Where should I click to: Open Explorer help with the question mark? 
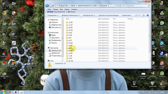click(x=148, y=15)
